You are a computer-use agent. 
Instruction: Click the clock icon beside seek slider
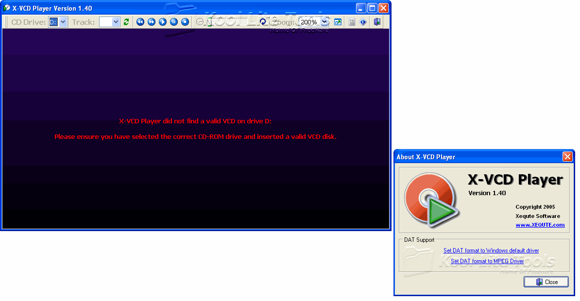pos(200,22)
